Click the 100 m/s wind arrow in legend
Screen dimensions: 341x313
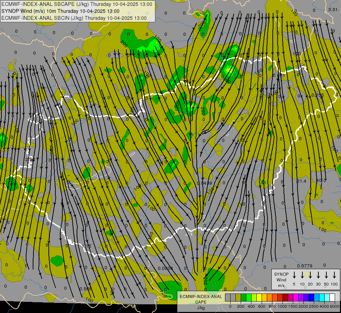[x=334, y=275]
